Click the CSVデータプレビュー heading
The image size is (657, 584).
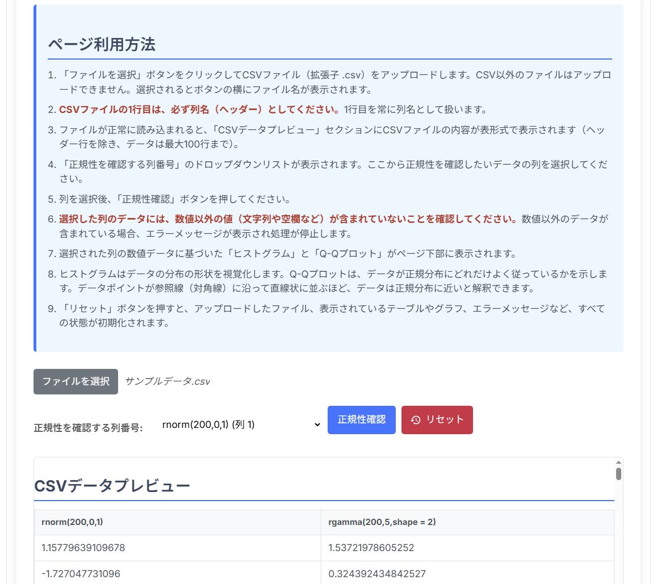[x=112, y=486]
